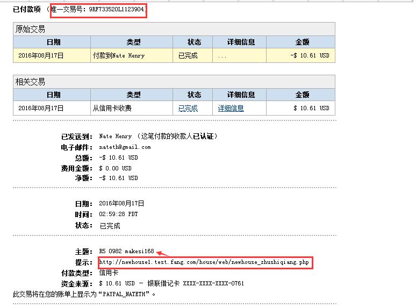
Task: Click the 银联借记卡 funding source text
Action: point(163,283)
